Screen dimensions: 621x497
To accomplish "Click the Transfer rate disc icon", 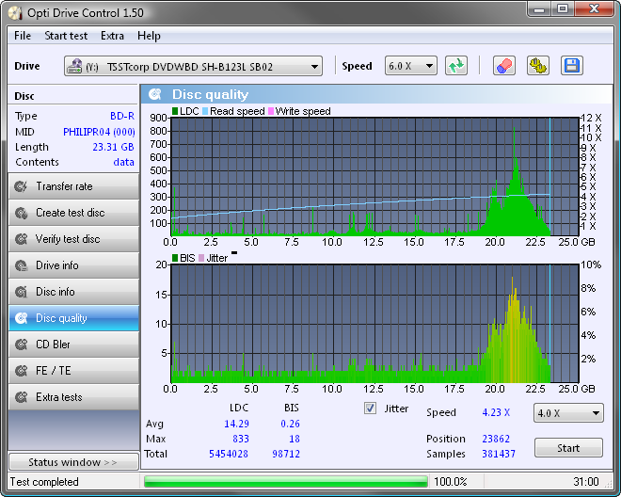I will [x=21, y=186].
